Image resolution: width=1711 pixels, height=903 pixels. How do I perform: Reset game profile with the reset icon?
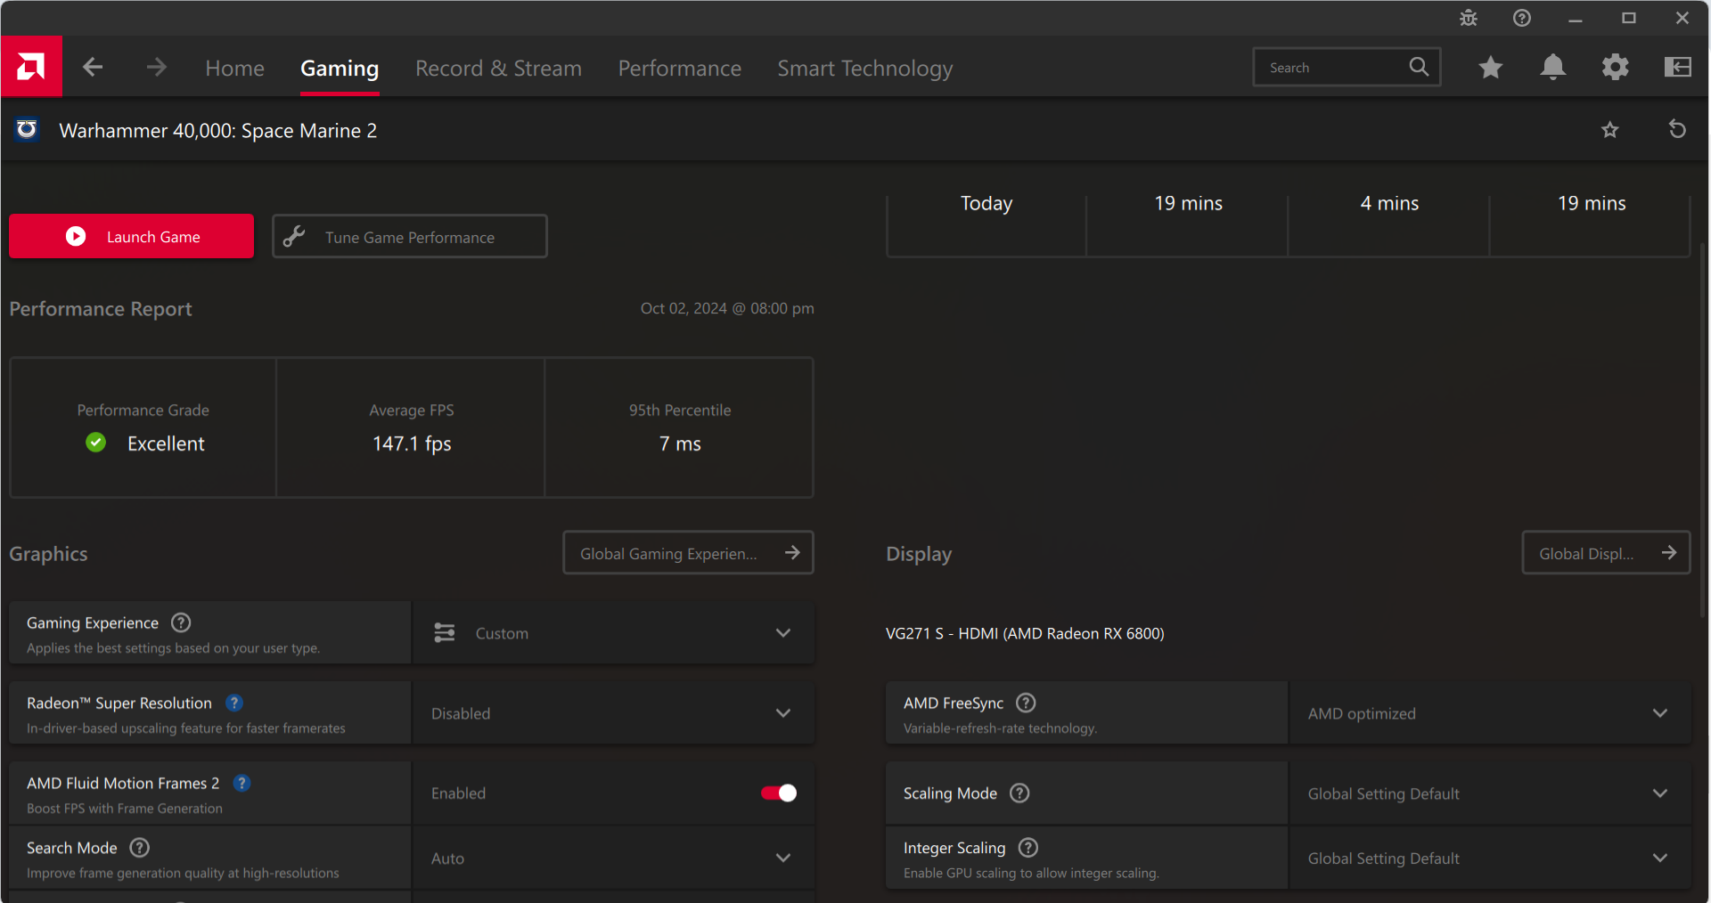coord(1676,130)
